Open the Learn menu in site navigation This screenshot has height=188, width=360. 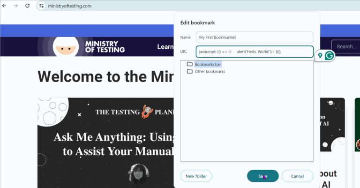click(165, 47)
